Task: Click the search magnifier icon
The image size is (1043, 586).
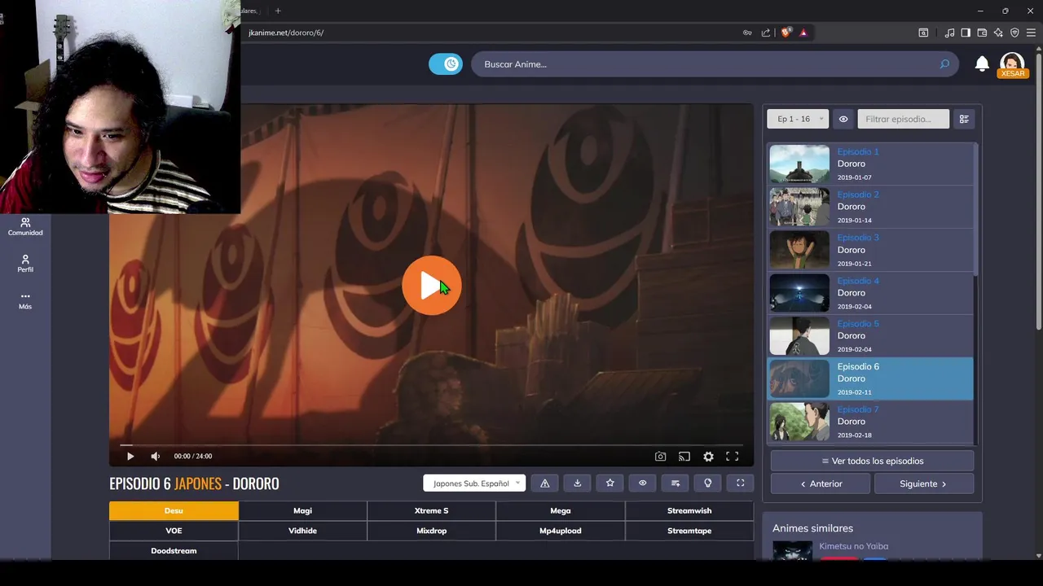Action: click(944, 64)
